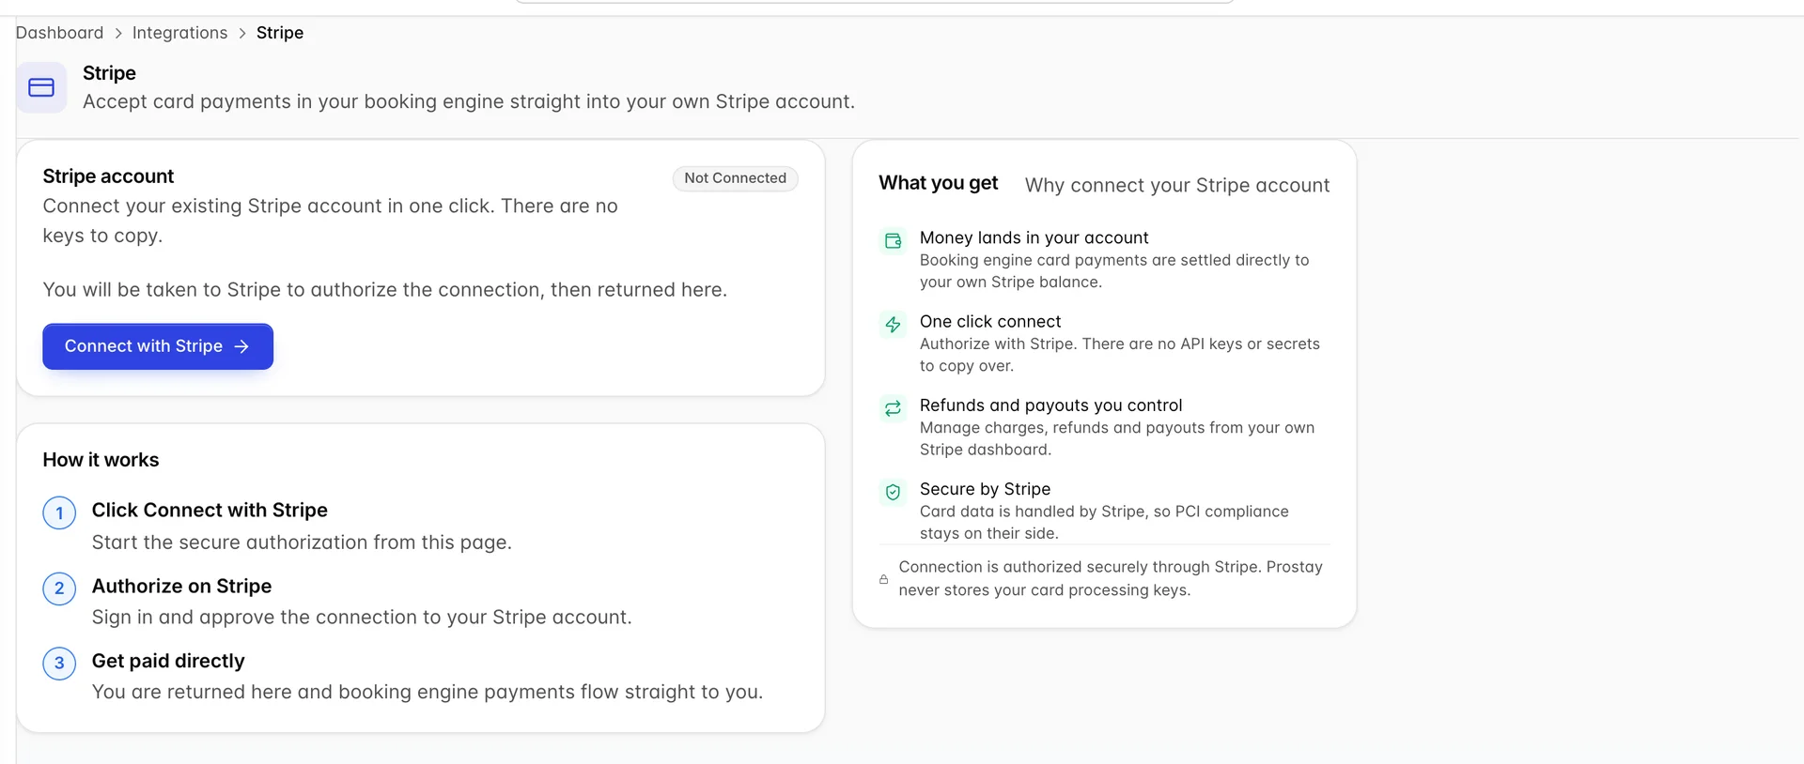Click 'Sign in and approve the connection' text

pyautogui.click(x=362, y=617)
